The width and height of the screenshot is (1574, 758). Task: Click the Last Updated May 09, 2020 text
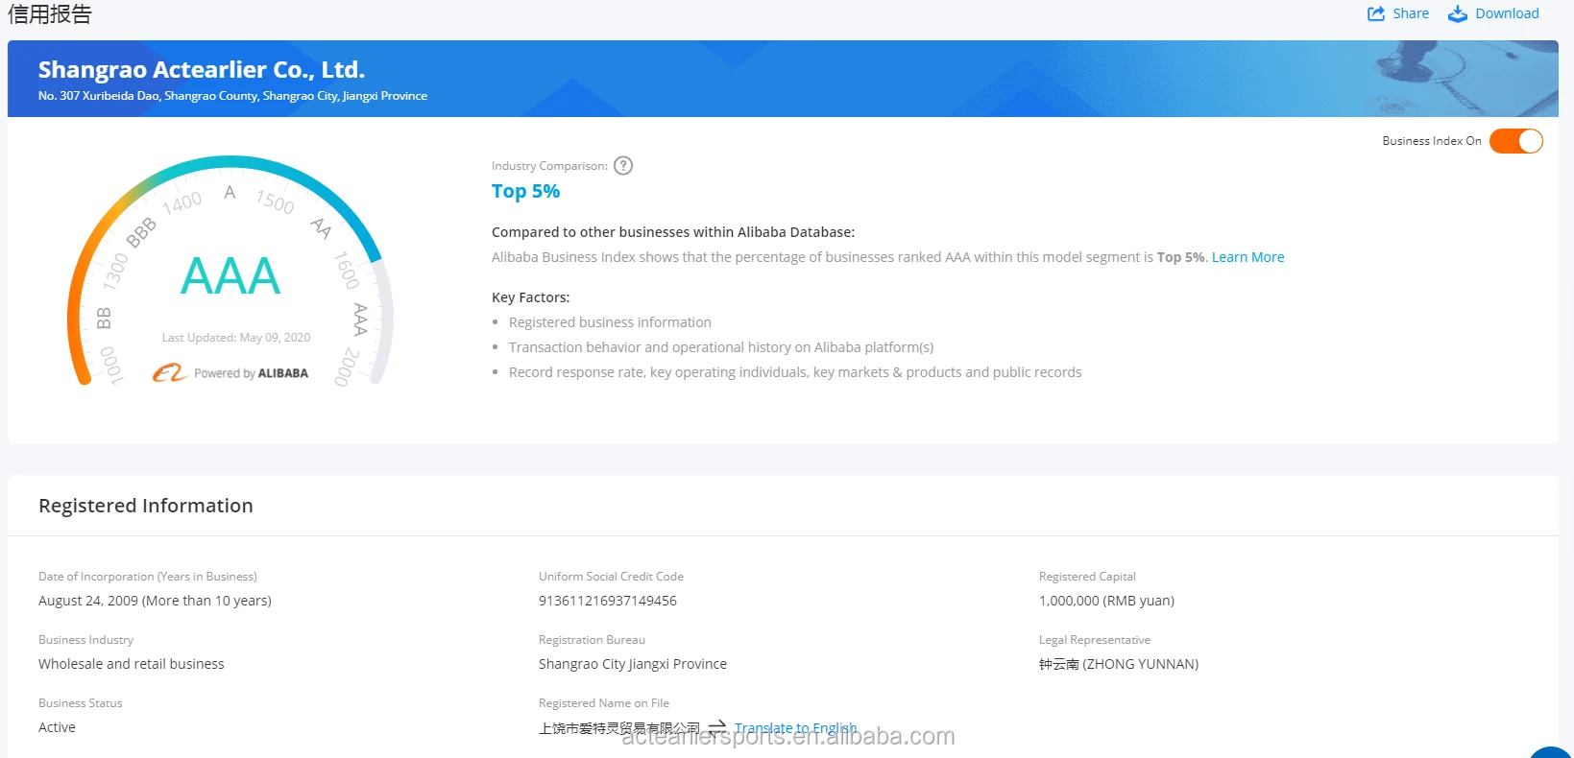(236, 338)
